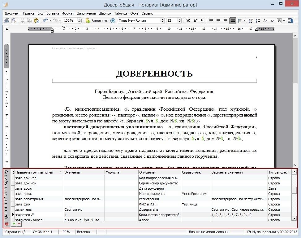The width and height of the screenshot is (301, 238).
Task: Click the Справочник column header
Action: (196, 172)
